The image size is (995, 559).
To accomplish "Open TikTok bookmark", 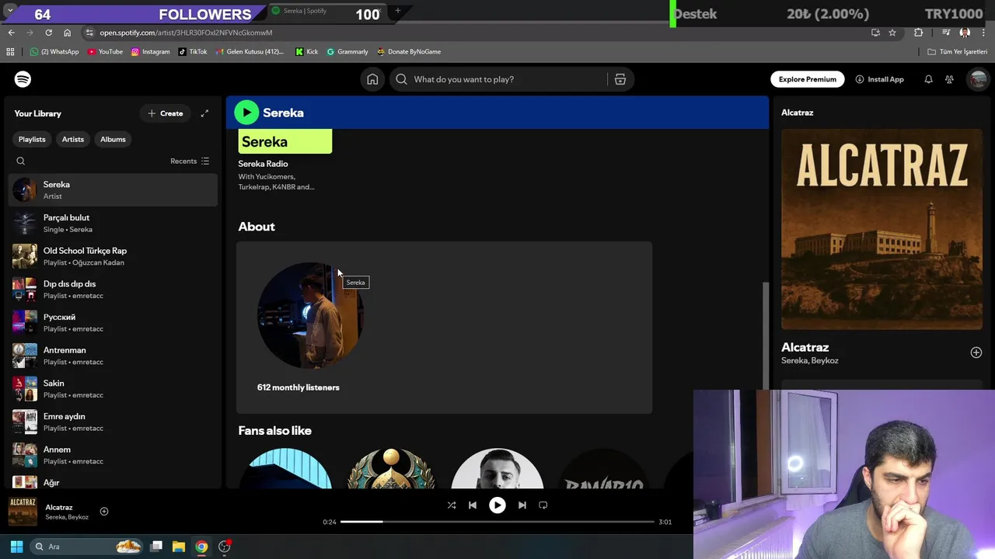I will tap(193, 52).
